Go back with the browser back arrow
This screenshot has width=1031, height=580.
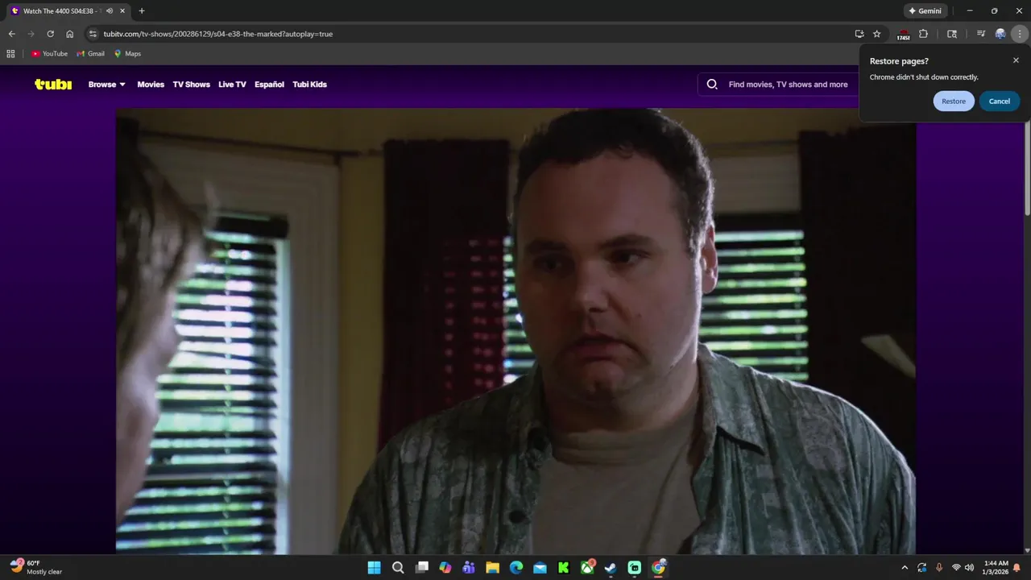tap(11, 34)
